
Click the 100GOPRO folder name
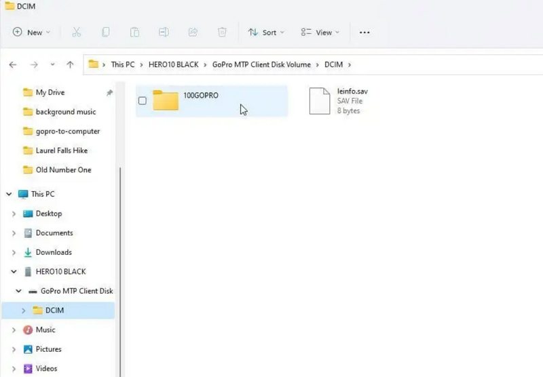pyautogui.click(x=201, y=96)
